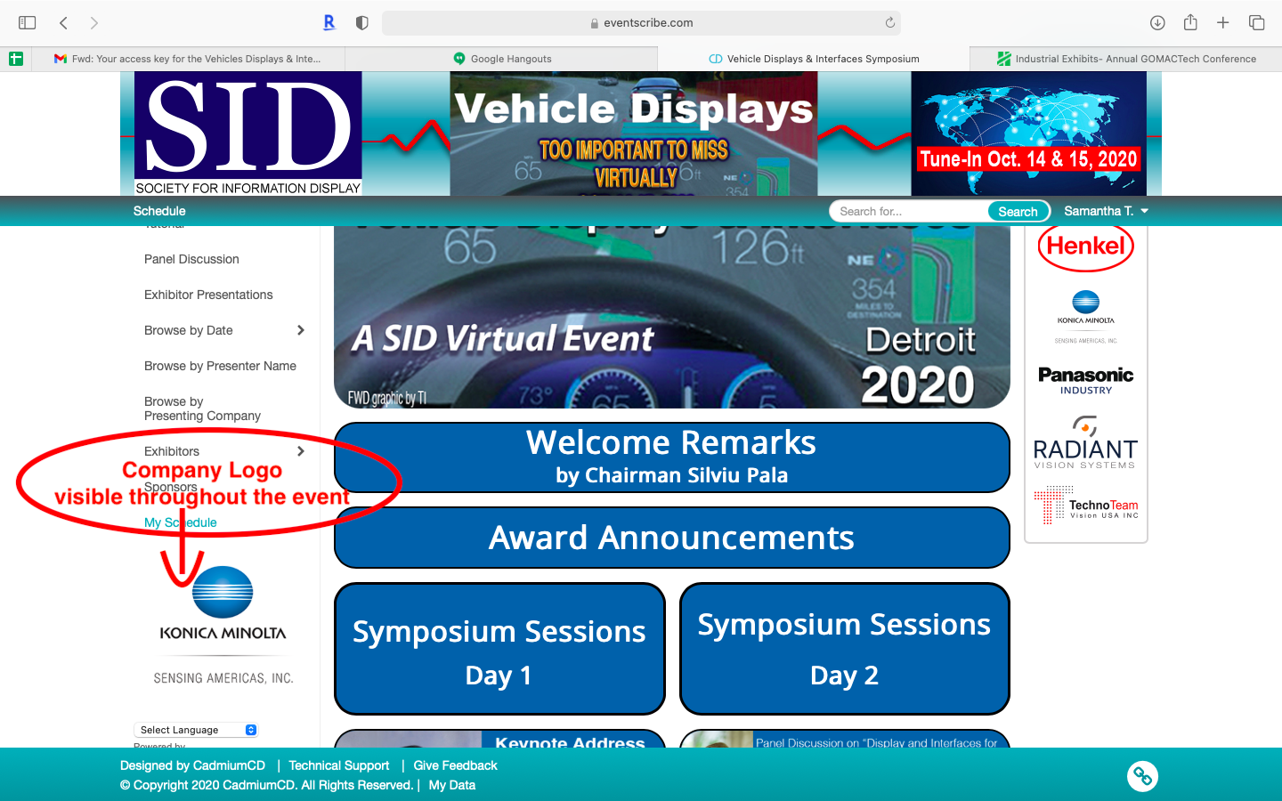Open Browse by Presenter Name
The image size is (1282, 801).
coord(220,366)
